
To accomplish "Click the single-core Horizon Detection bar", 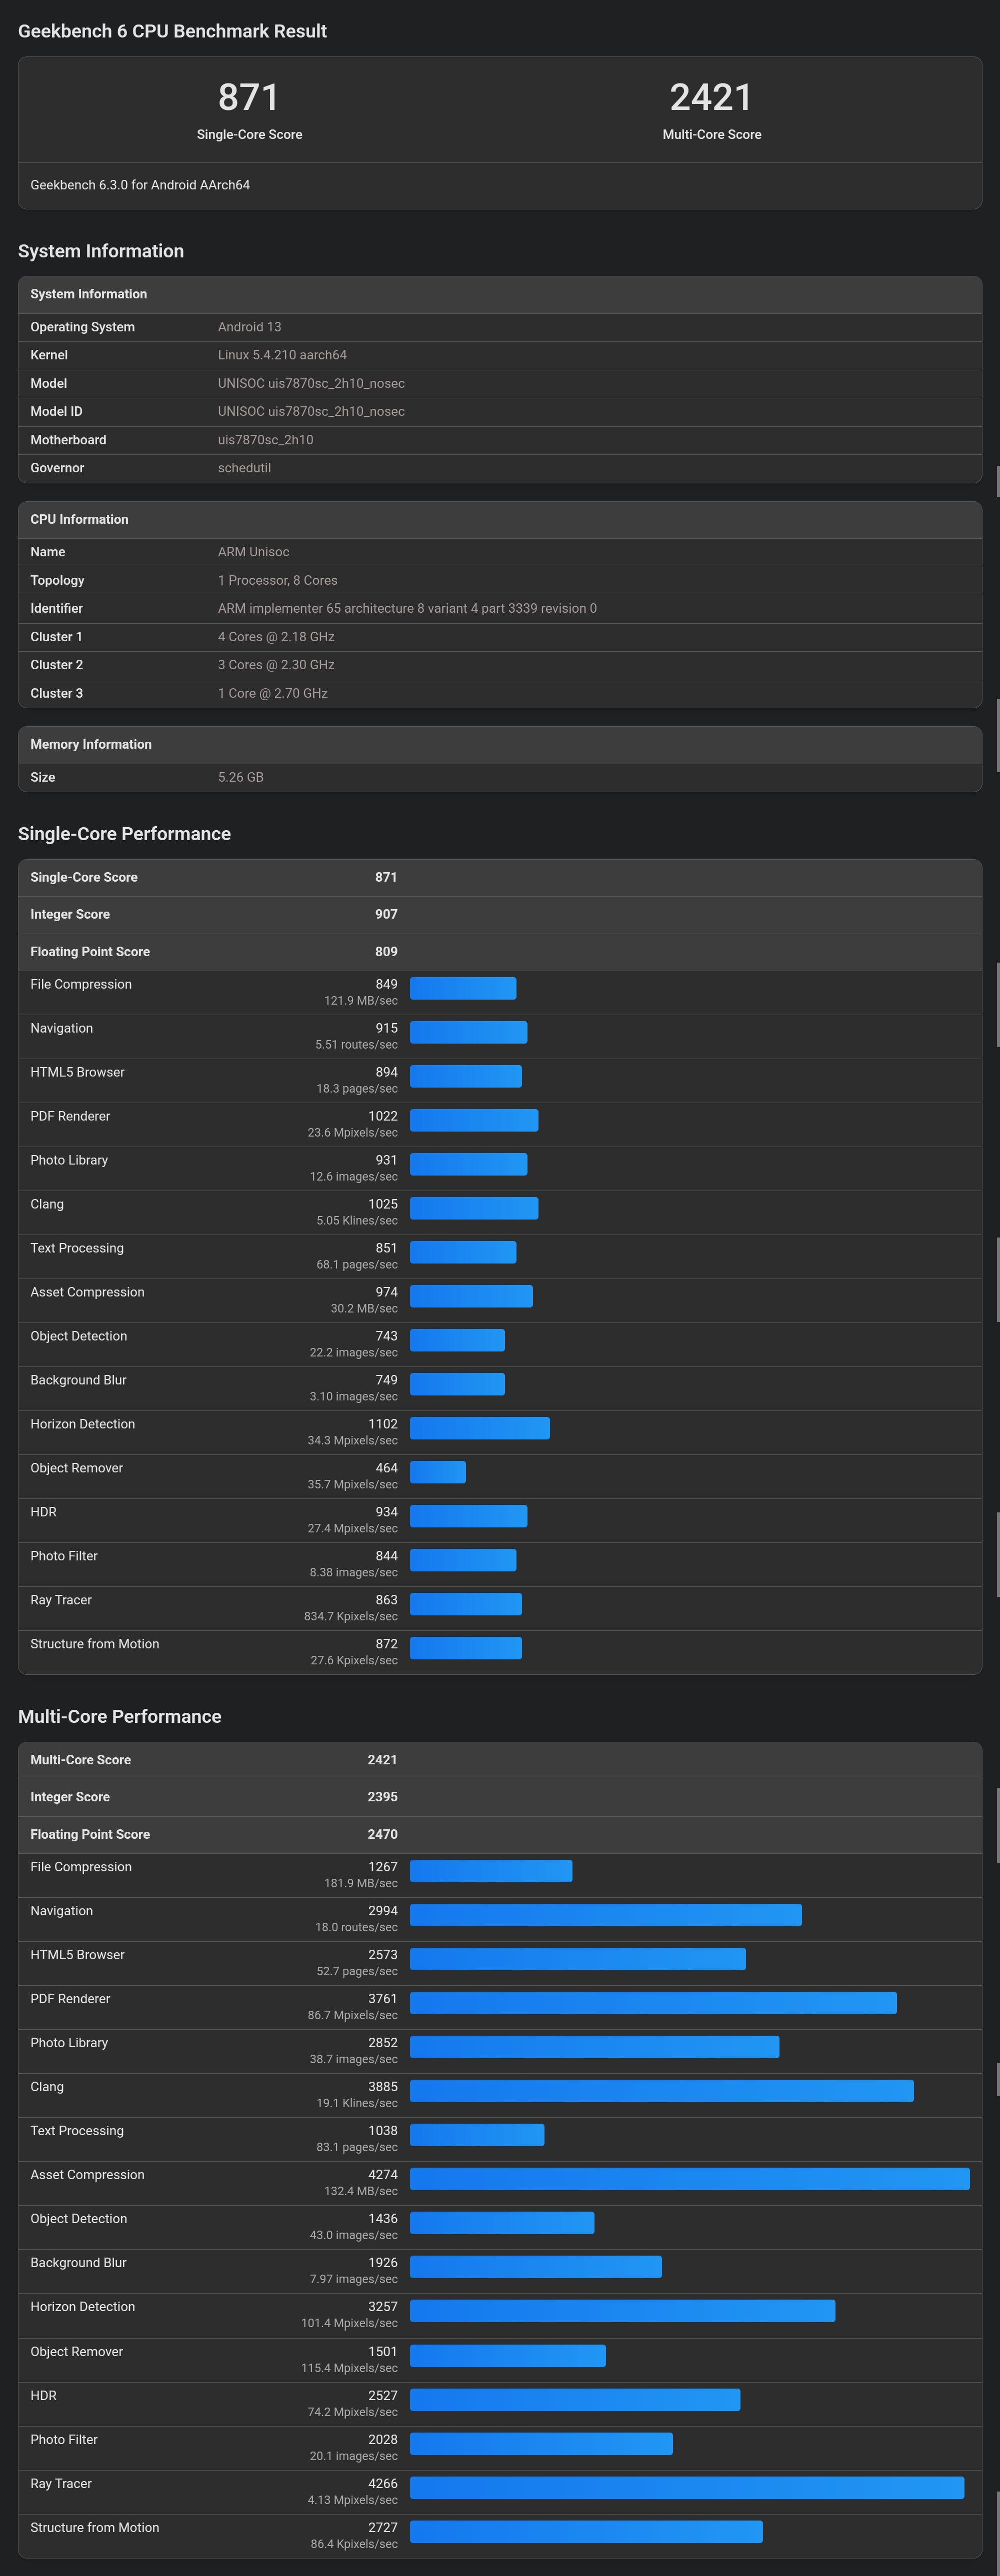I will (480, 1428).
